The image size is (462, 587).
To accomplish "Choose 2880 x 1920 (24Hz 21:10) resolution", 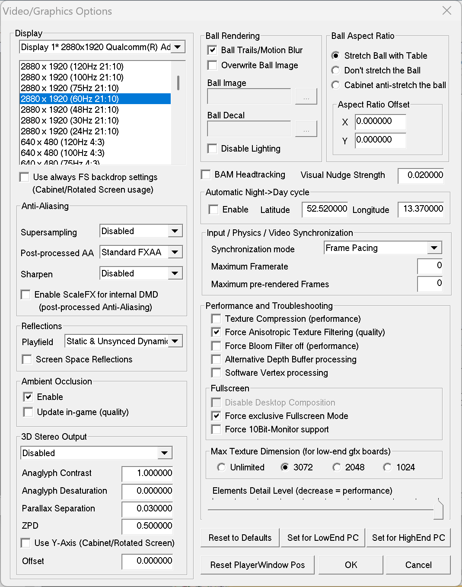I will pyautogui.click(x=95, y=131).
